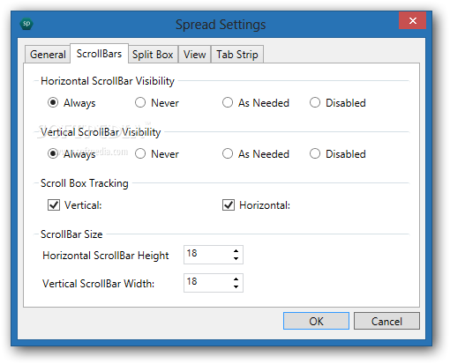The width and height of the screenshot is (450, 364).
Task: Click the Spread Settings app icon
Action: [x=26, y=24]
